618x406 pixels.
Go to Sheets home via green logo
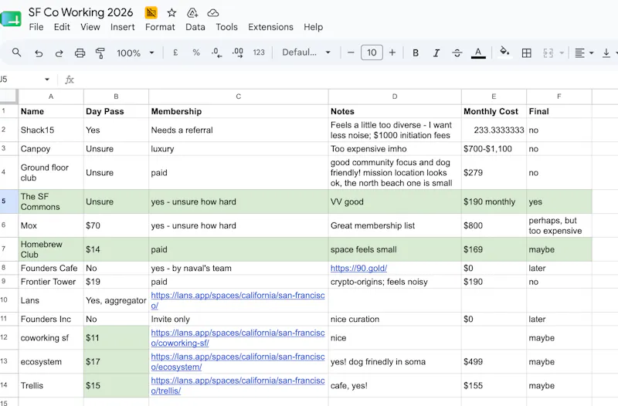coord(11,19)
